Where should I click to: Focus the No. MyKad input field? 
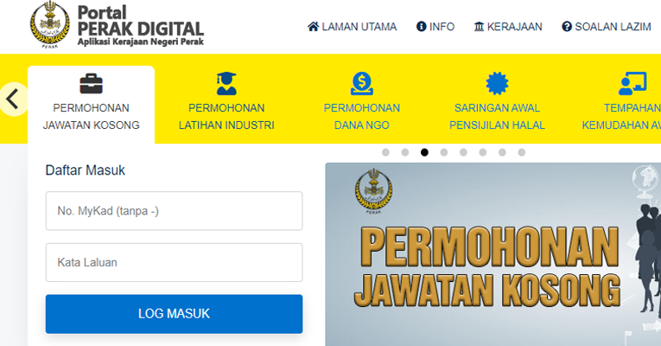tap(174, 211)
